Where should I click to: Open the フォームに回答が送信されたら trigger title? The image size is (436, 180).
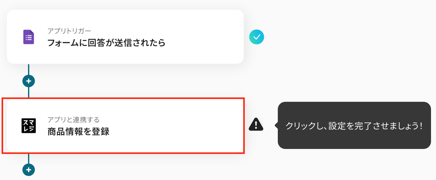[106, 43]
